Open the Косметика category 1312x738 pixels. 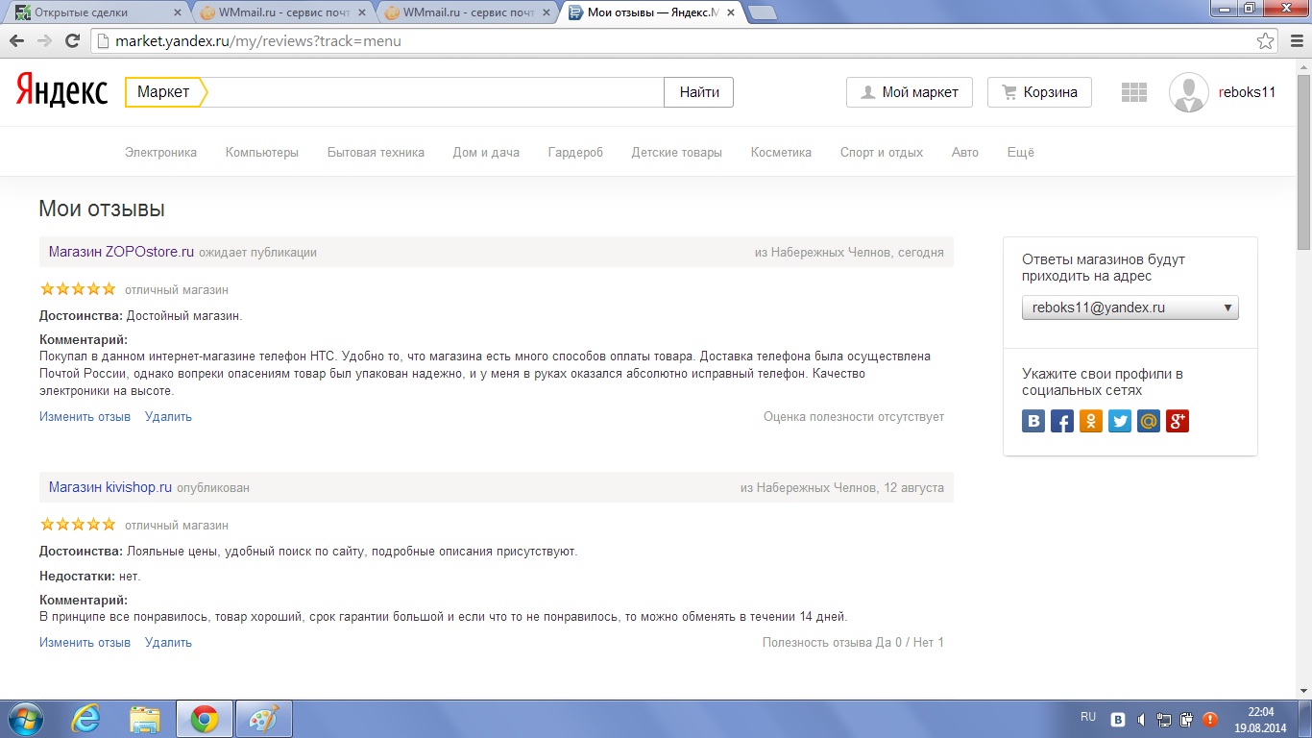coord(781,152)
